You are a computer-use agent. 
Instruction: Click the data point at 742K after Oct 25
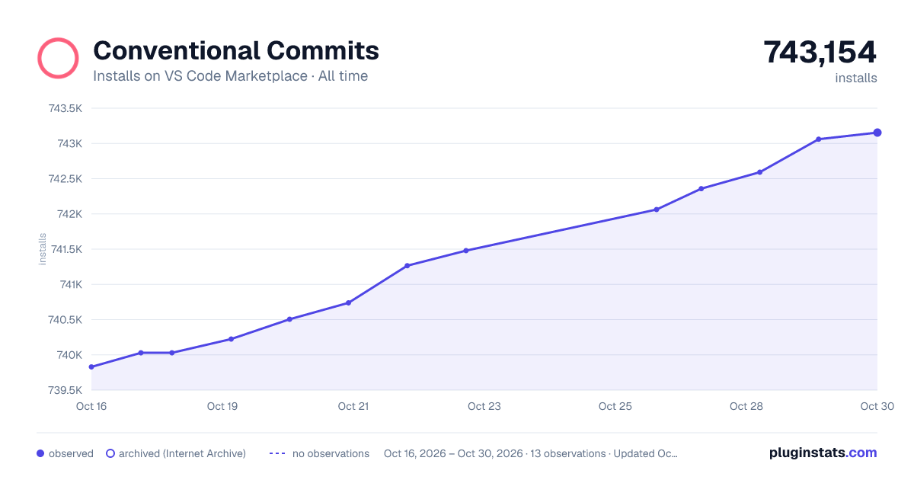(x=657, y=210)
